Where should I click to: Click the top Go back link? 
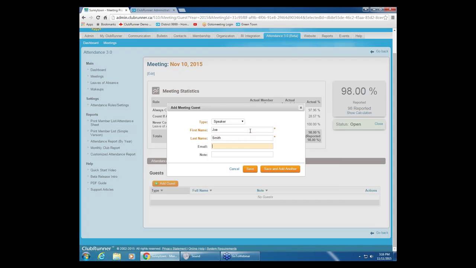click(x=379, y=51)
